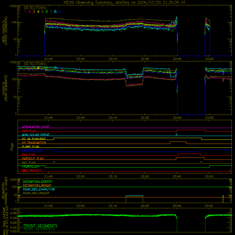
Task: Click the SAA_FLAG label
Action: [x=29, y=155]
